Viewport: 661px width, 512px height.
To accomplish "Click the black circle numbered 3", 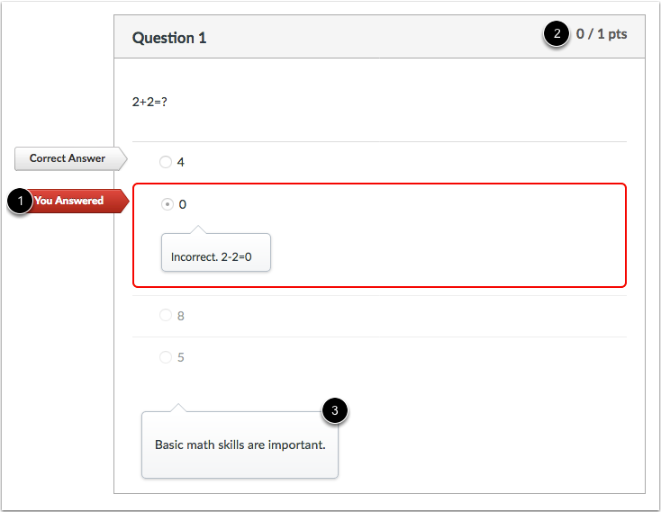I will (335, 410).
